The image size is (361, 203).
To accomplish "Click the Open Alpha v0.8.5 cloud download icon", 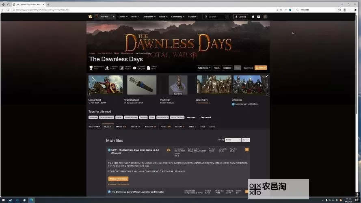I will tap(169, 150).
